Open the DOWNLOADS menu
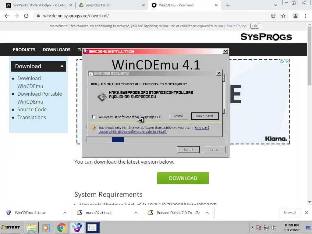 (56, 50)
